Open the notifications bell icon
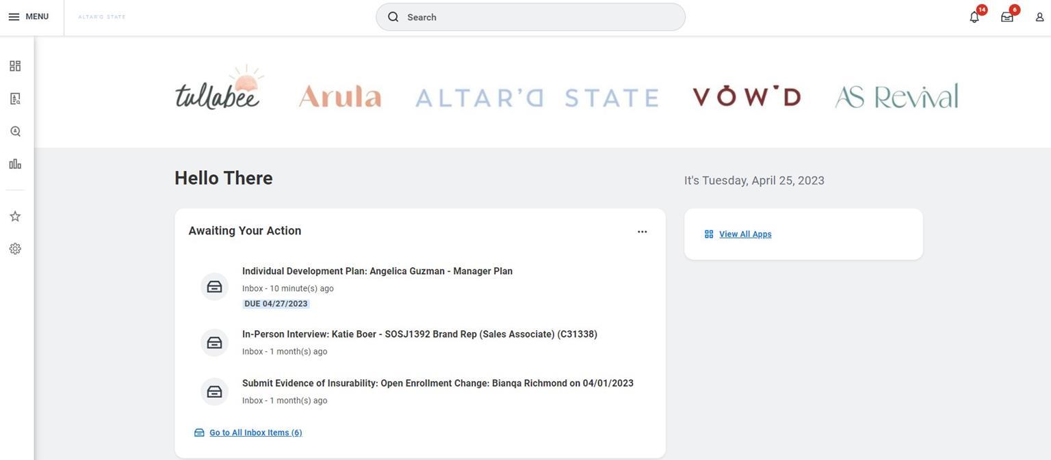Image resolution: width=1051 pixels, height=460 pixels. coord(974,17)
